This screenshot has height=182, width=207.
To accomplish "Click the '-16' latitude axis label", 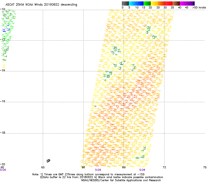I will [x=3, y=101].
